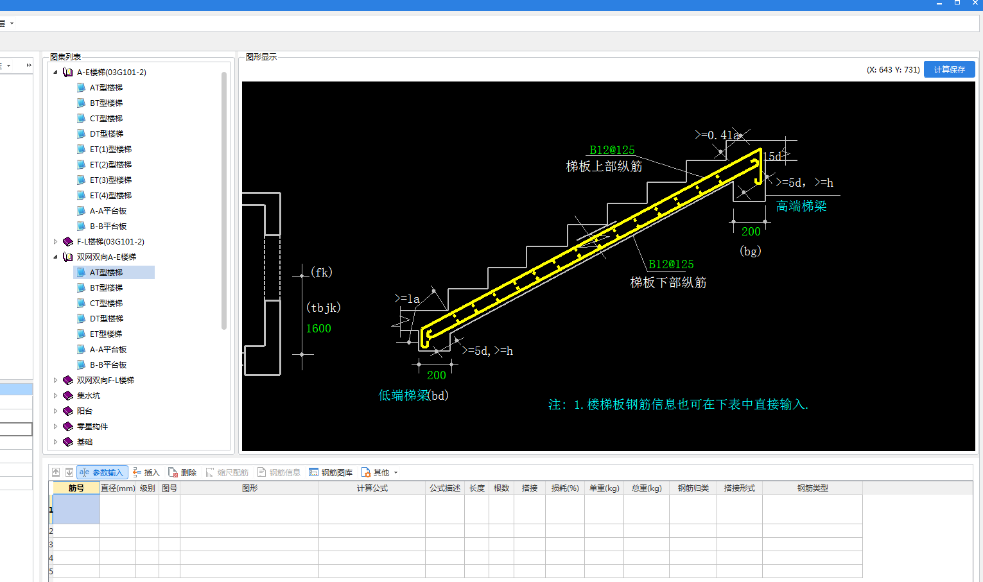Collapse the A-E楼梯(03G101-2) tree node

click(55, 73)
